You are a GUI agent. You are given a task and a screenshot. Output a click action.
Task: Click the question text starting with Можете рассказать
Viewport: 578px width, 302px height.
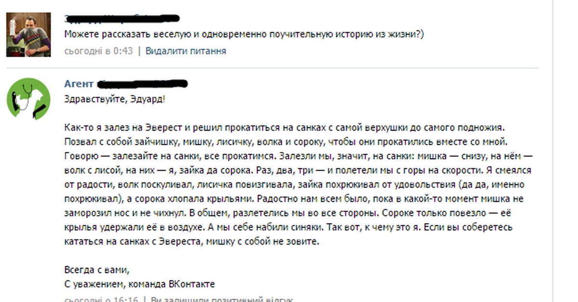244,35
